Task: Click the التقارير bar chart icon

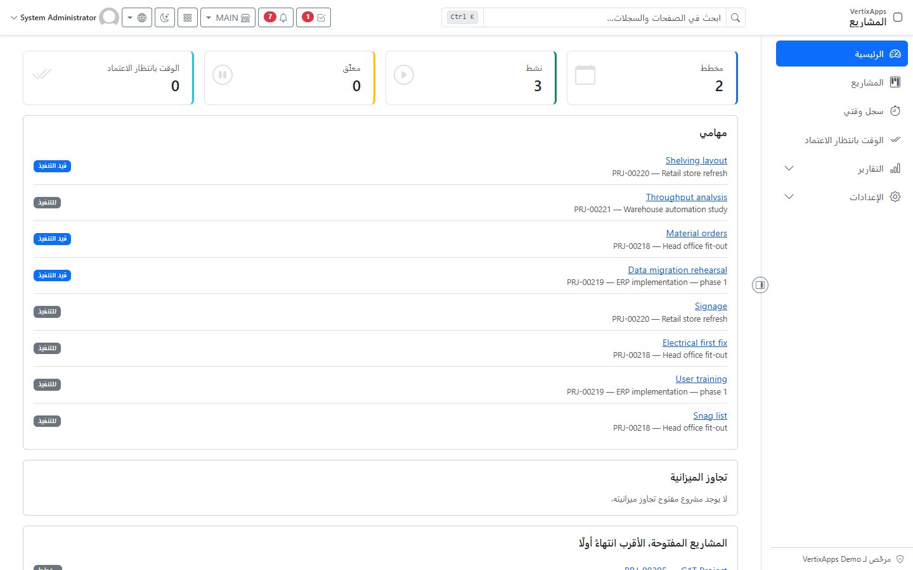Action: click(895, 168)
